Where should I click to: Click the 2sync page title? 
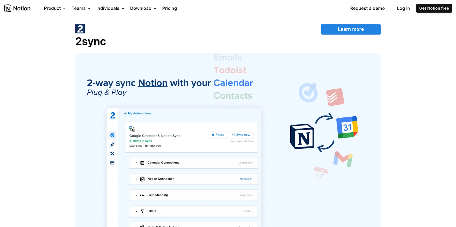pyautogui.click(x=91, y=42)
